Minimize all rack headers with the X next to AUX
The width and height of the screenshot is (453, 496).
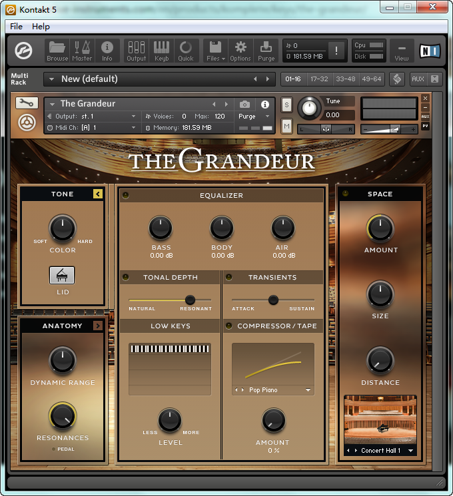pos(434,79)
